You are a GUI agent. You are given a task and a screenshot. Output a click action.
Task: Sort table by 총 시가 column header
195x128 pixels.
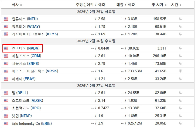[x=159, y=5]
